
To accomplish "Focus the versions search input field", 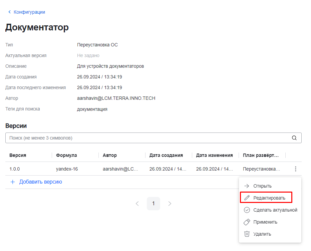I will pyautogui.click(x=147, y=138).
